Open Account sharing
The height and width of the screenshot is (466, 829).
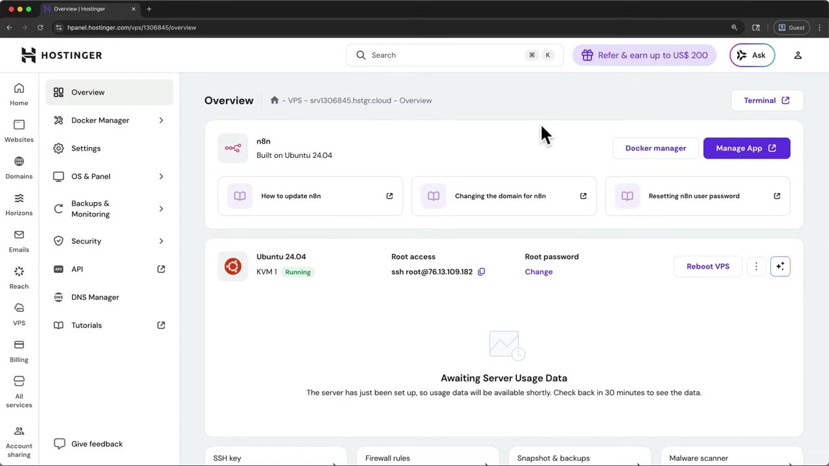[x=19, y=442]
